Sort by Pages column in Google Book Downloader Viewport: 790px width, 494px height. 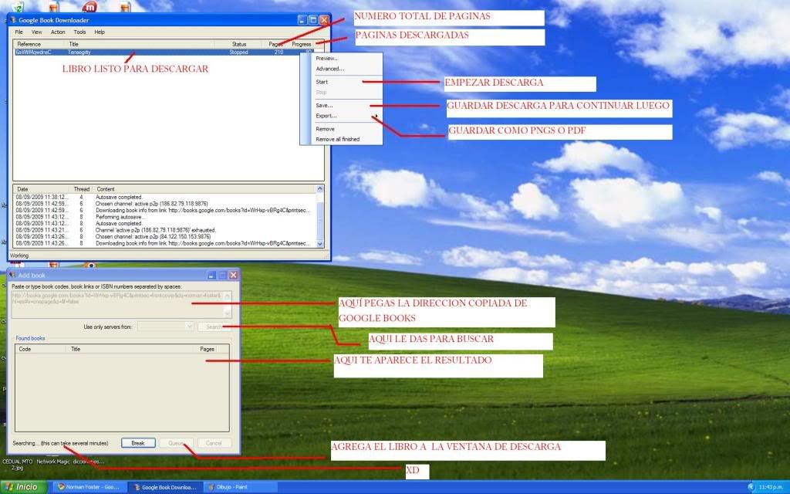pos(275,44)
